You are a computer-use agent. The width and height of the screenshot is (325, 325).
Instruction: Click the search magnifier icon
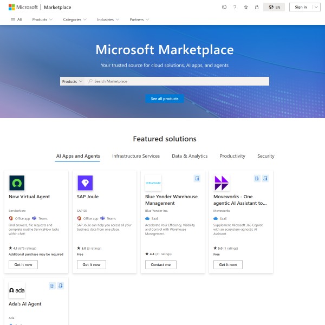tap(90, 81)
